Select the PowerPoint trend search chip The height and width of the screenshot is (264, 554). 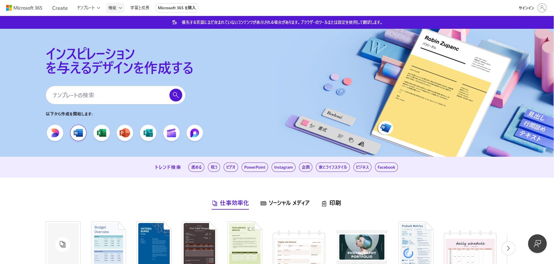255,167
